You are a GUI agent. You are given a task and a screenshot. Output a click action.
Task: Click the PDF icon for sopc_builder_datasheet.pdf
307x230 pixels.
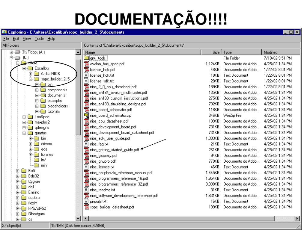(x=87, y=207)
